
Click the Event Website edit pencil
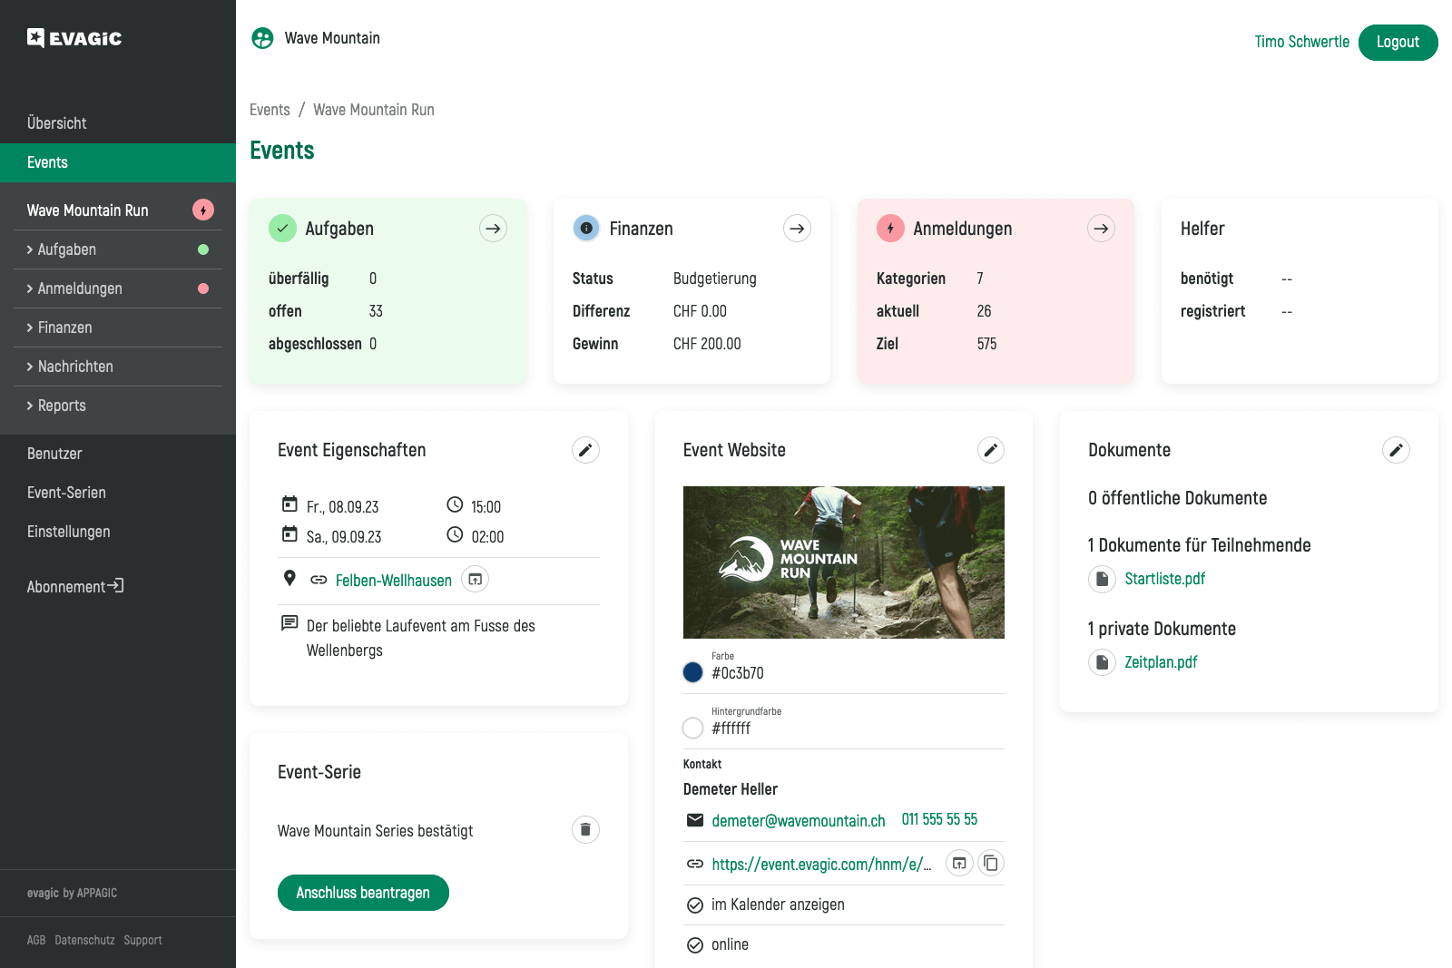pos(990,450)
